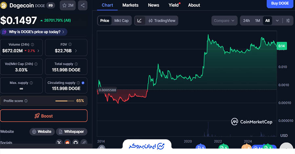Image resolution: width=295 pixels, height=154 pixels.
Task: Open FDV info tooltip icon
Action: click(70, 44)
